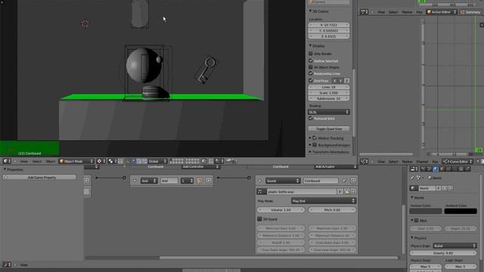Open the graph editor type selector icon
Image resolution: width=484 pixels, height=272 pixels.
coord(365,161)
